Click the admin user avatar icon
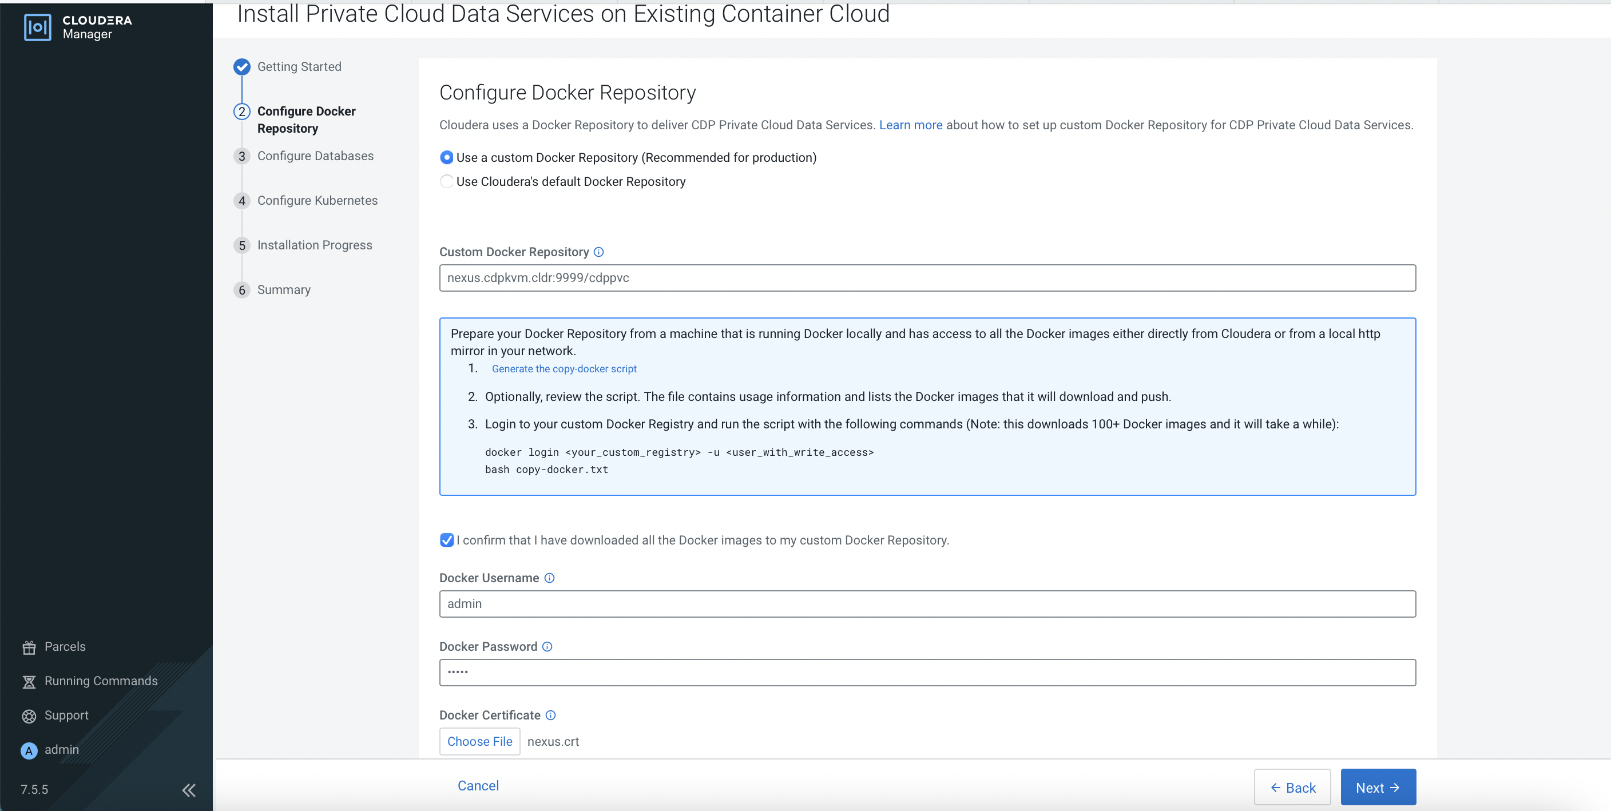The image size is (1611, 811). [x=29, y=750]
